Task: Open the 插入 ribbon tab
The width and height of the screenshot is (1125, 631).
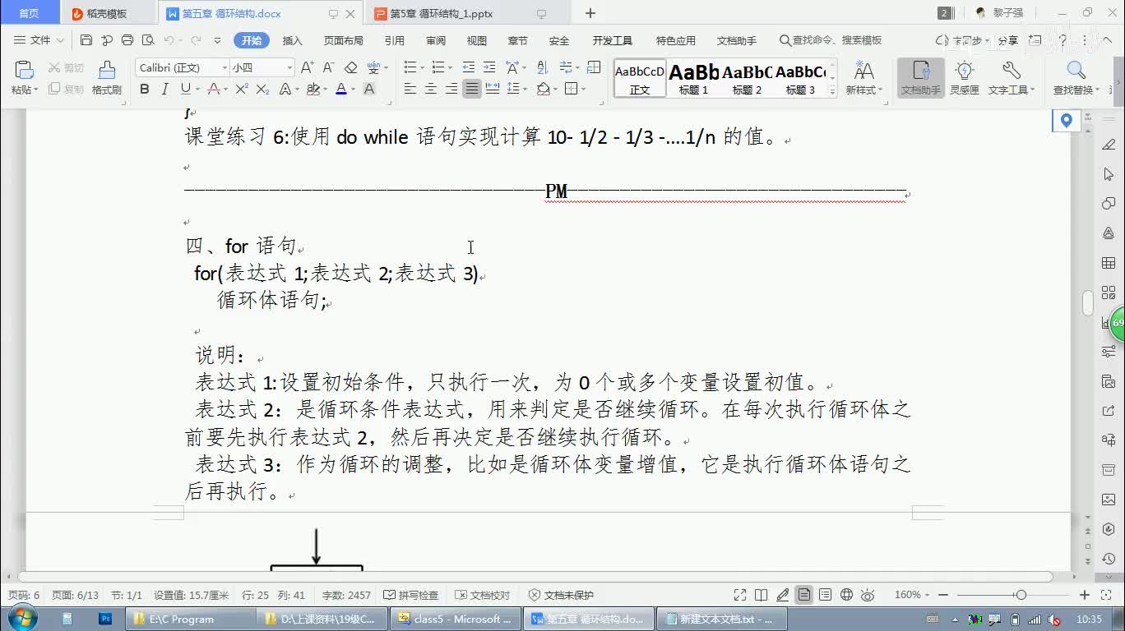Action: pos(292,40)
